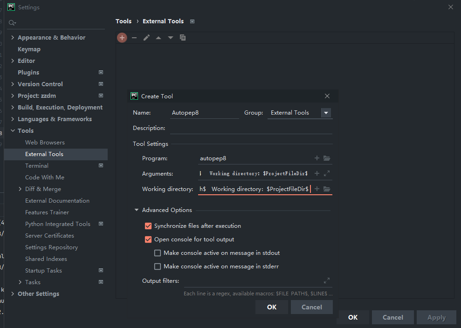Open Code With Me settings
This screenshot has width=461, height=328.
[x=45, y=178]
